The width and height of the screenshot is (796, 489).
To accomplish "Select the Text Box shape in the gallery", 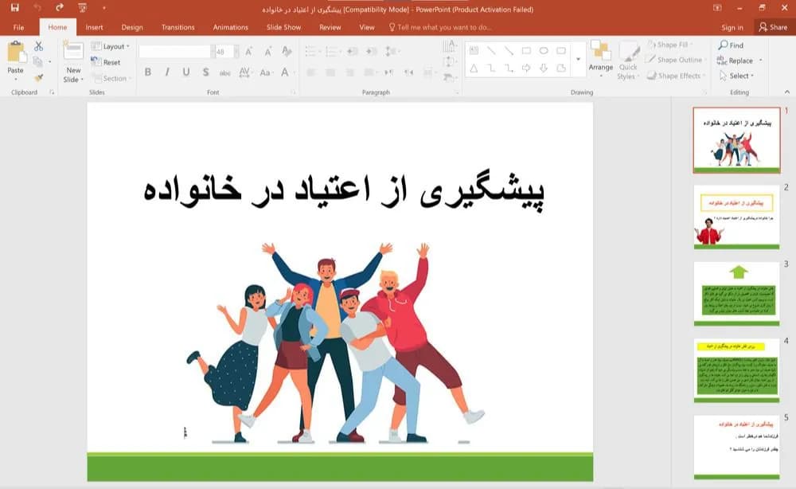I will (x=474, y=51).
